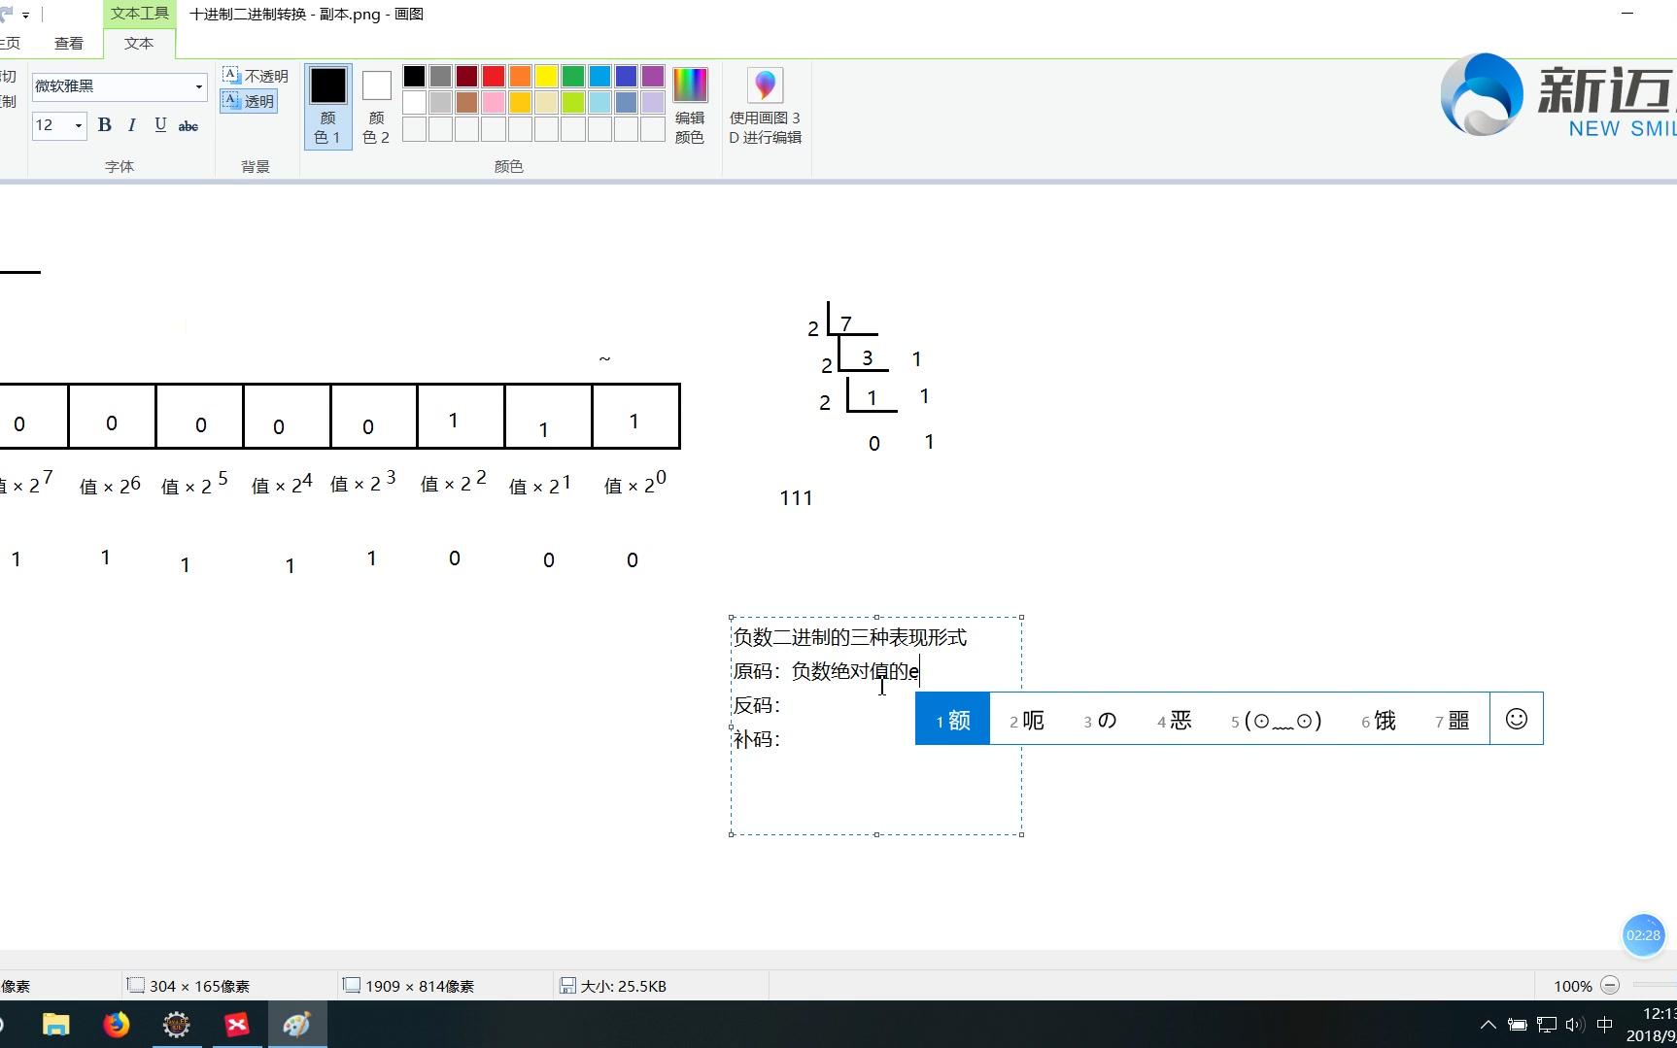
Task: Open the font family dropdown
Action: point(198,86)
